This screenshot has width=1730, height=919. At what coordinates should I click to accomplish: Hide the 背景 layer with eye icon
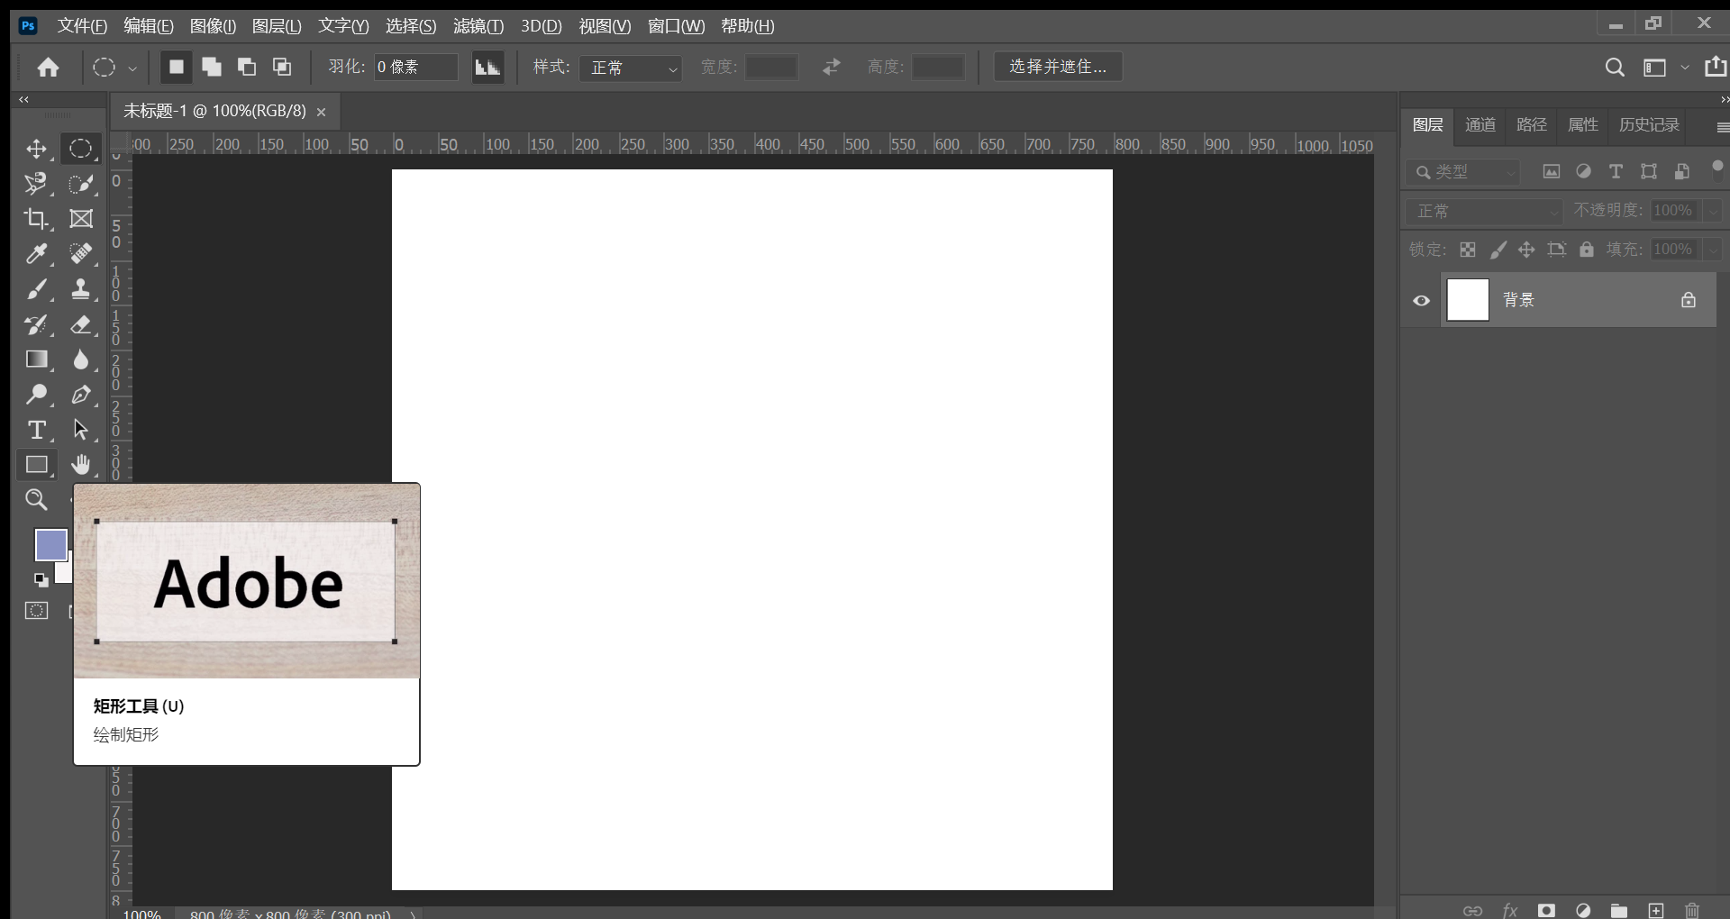1422,301
